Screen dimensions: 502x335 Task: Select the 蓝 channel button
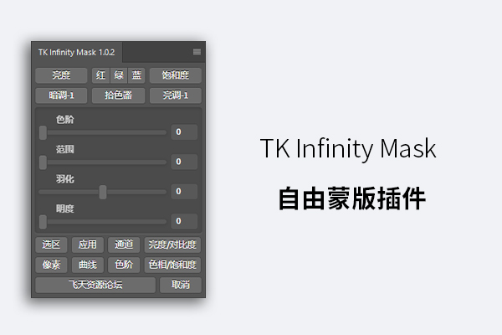pyautogui.click(x=136, y=75)
